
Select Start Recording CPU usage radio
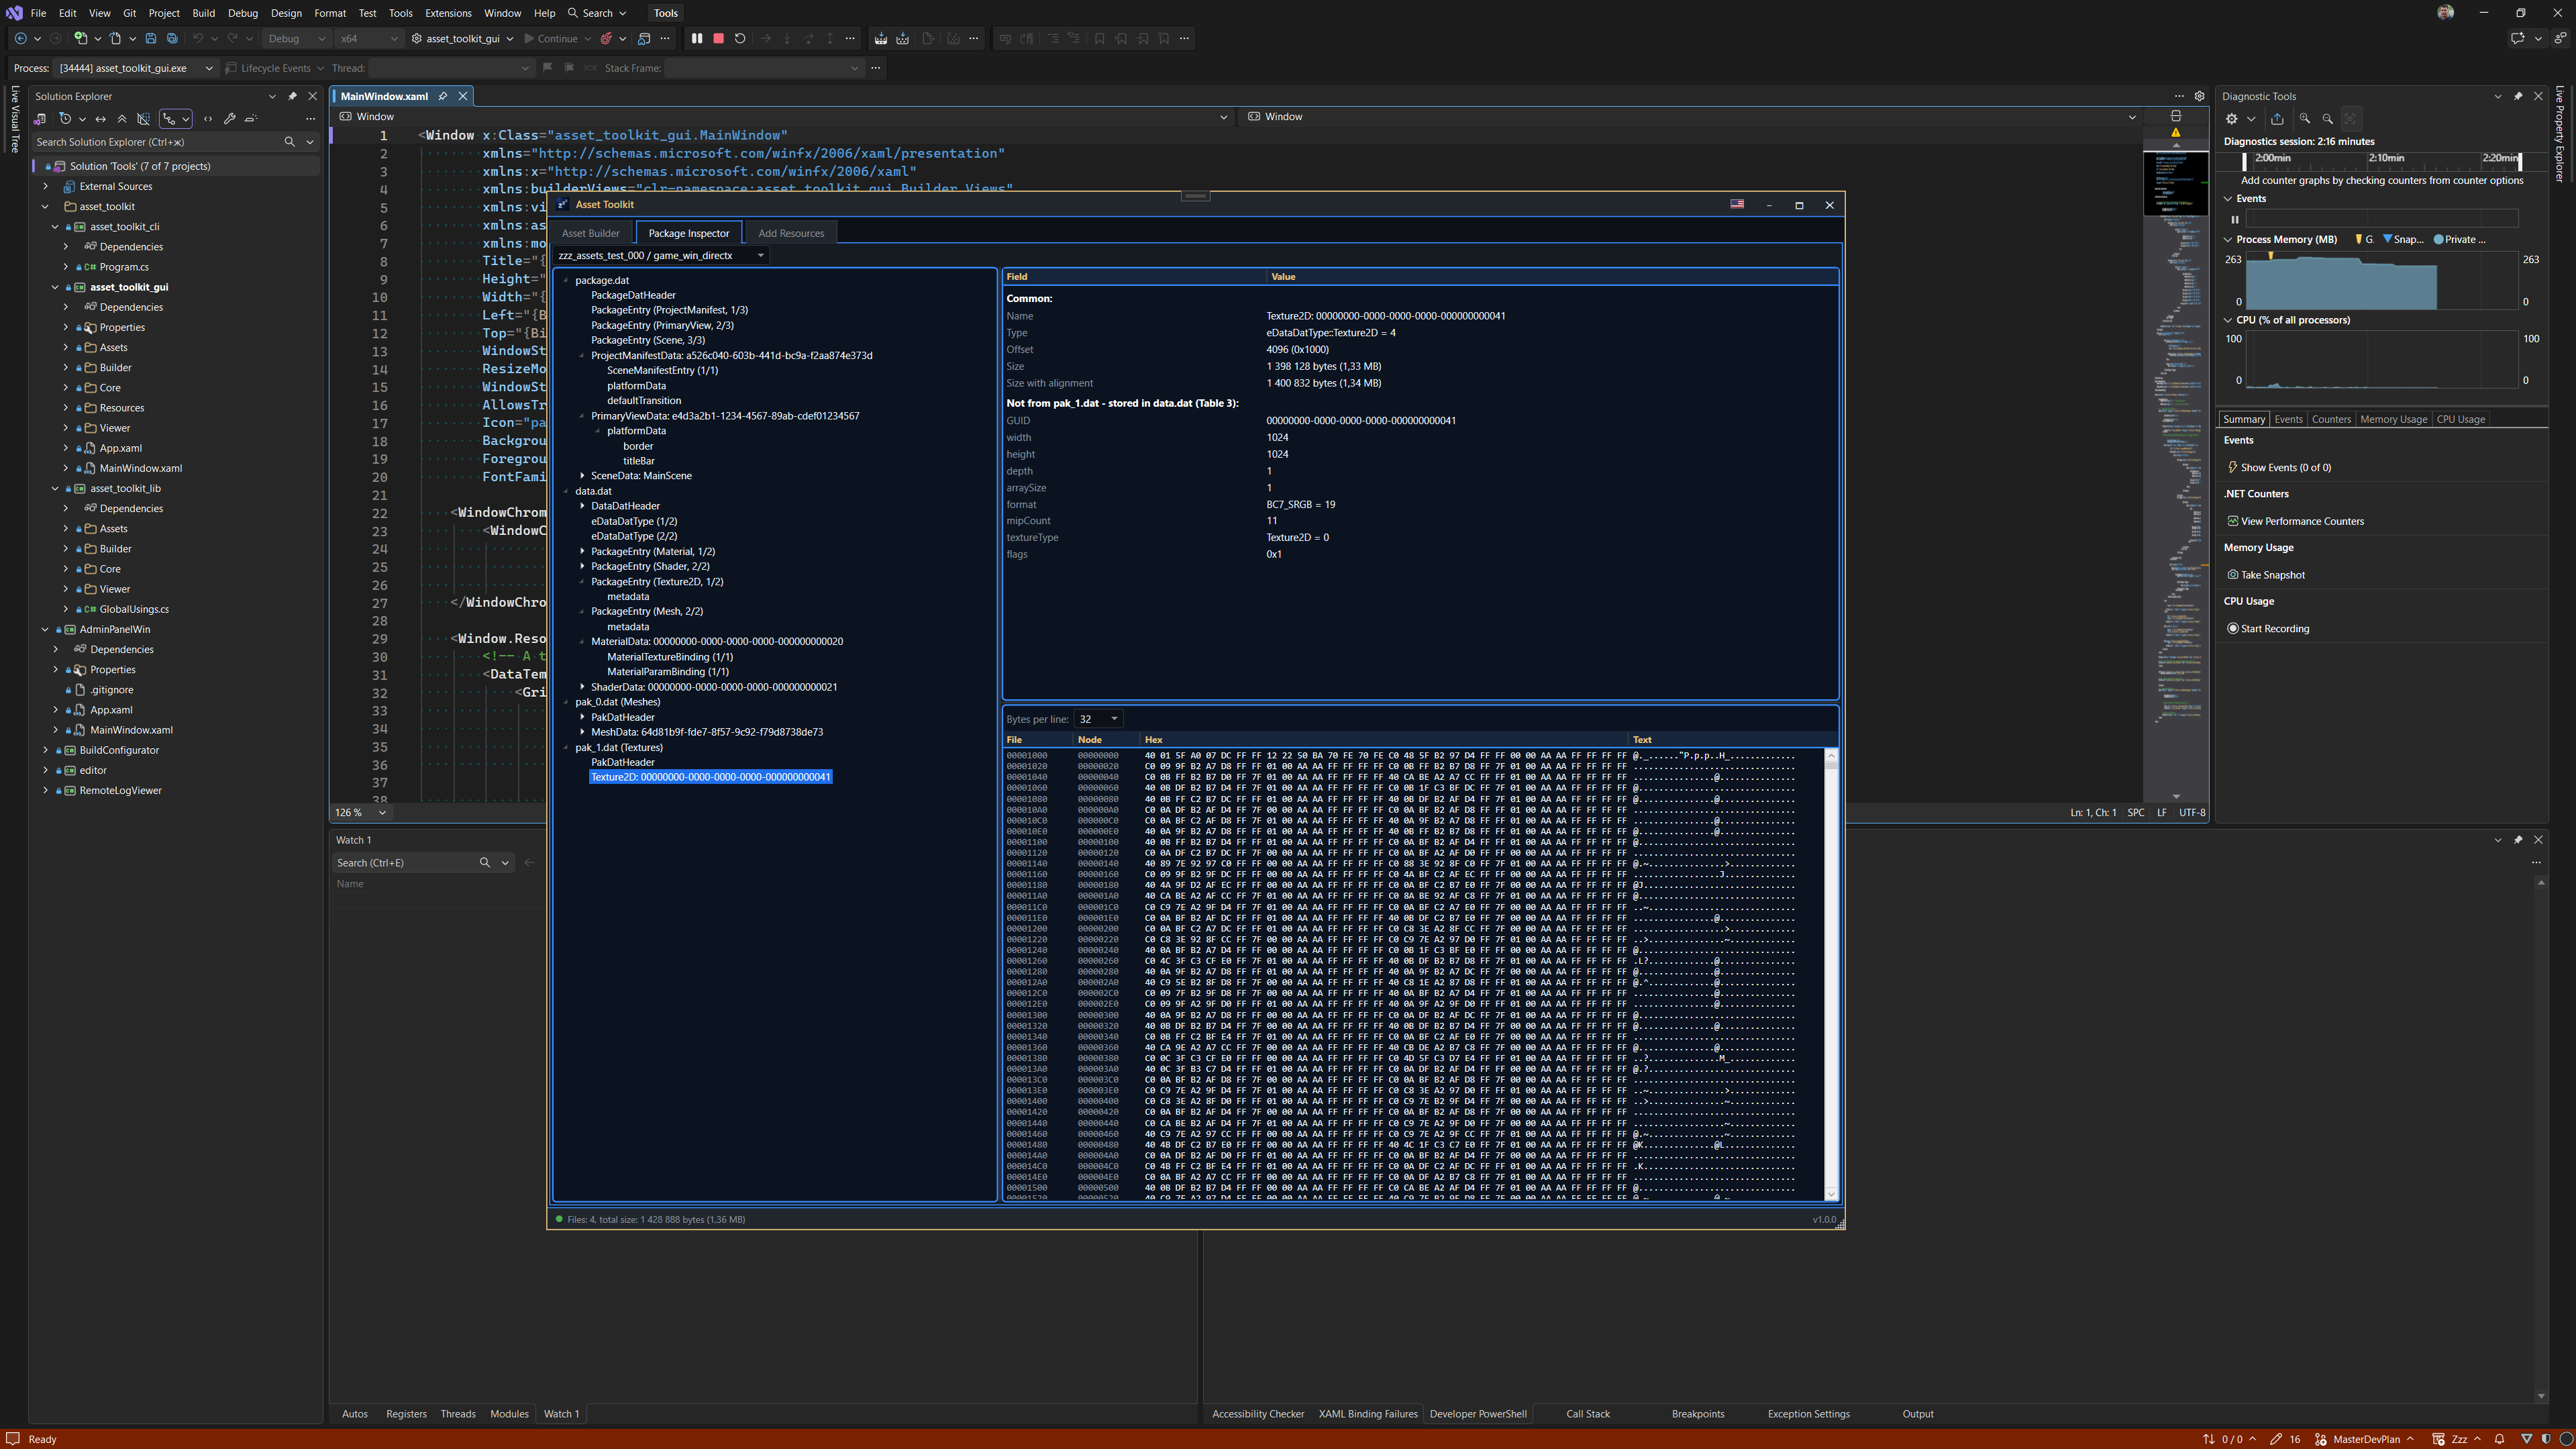pos(2233,629)
